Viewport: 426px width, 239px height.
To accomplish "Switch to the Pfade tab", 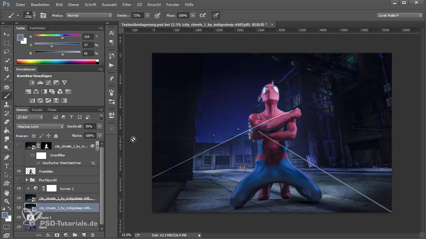I will (52, 110).
